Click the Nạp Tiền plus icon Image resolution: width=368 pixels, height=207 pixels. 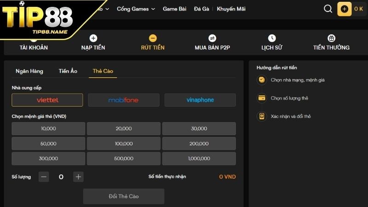93,38
